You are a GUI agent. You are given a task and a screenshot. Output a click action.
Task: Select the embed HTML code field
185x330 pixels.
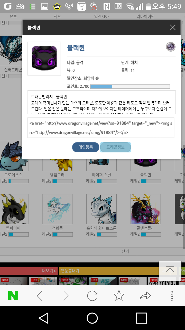[x=101, y=128]
